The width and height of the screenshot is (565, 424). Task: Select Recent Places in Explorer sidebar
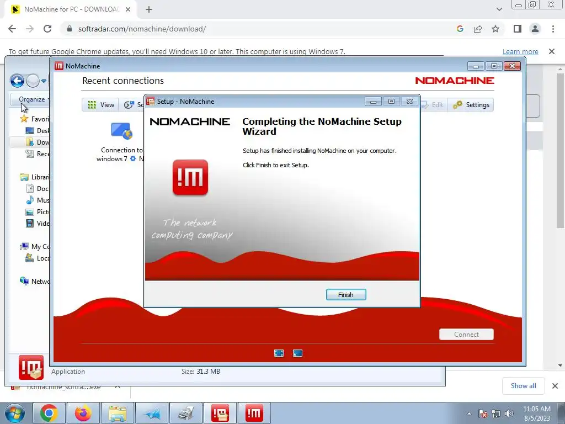pyautogui.click(x=37, y=153)
